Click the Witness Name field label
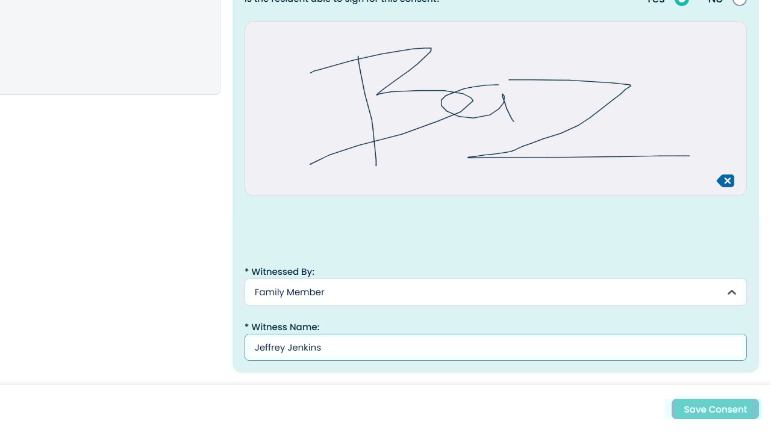This screenshot has height=433, width=771. click(x=282, y=327)
